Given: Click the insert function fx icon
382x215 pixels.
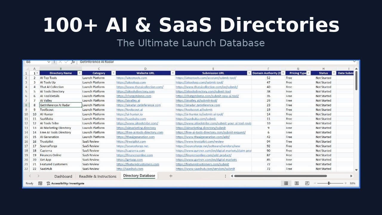Looking at the screenshot, I should tap(73, 62).
